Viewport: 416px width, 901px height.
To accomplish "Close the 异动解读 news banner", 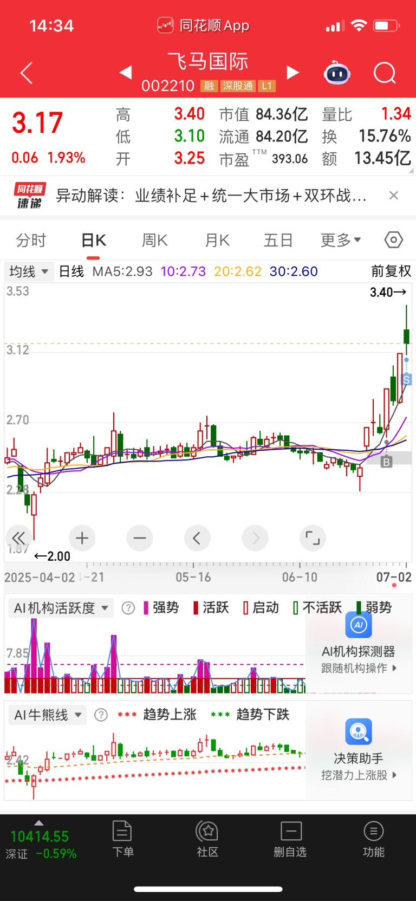I will (x=394, y=196).
